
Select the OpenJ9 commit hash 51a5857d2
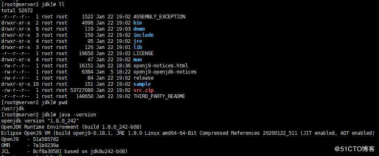coord(46,139)
